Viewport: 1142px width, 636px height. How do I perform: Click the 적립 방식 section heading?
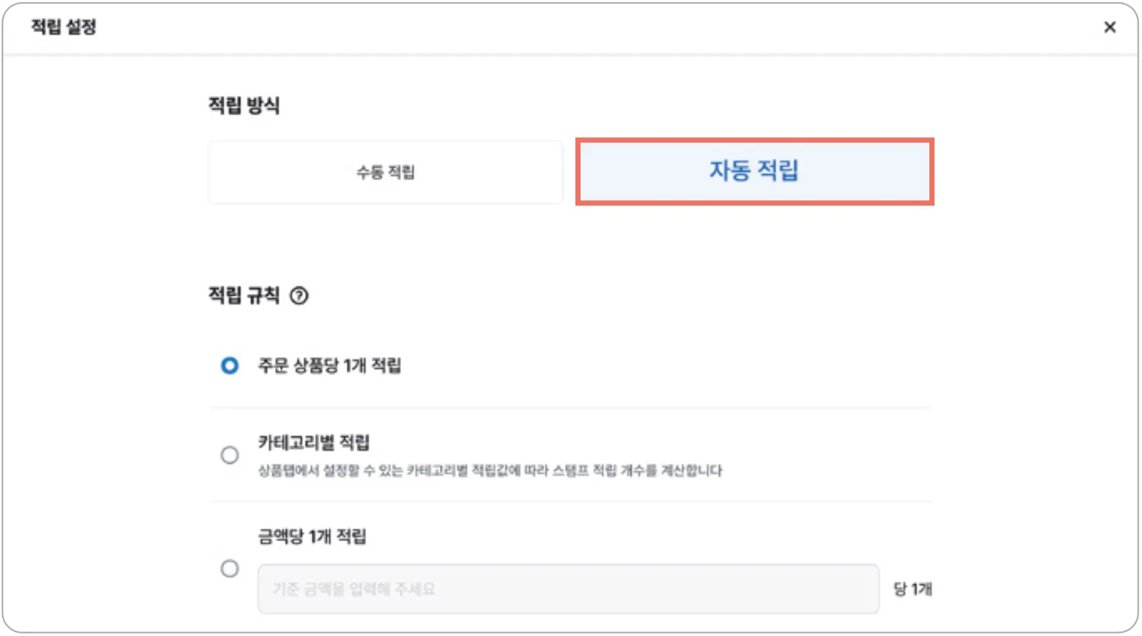click(x=244, y=105)
